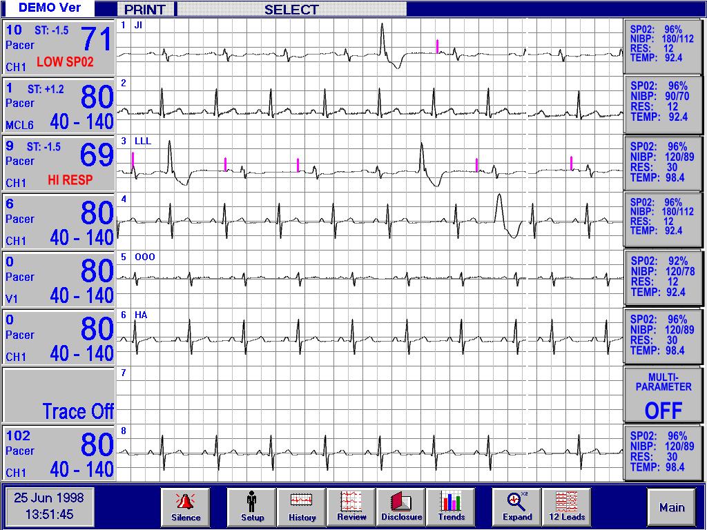Viewport: 707px width, 530px height.
Task: Click waveform trace number 4
Action: coord(370,222)
